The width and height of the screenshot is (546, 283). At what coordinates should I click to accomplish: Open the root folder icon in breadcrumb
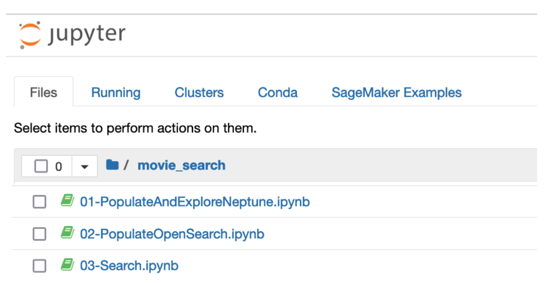click(113, 165)
